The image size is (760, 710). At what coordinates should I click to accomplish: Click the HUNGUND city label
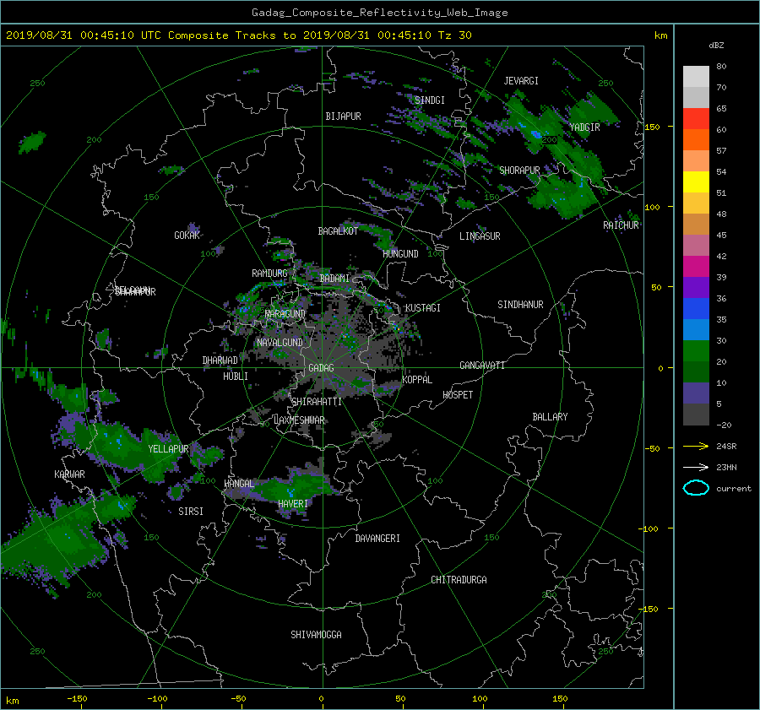(400, 253)
